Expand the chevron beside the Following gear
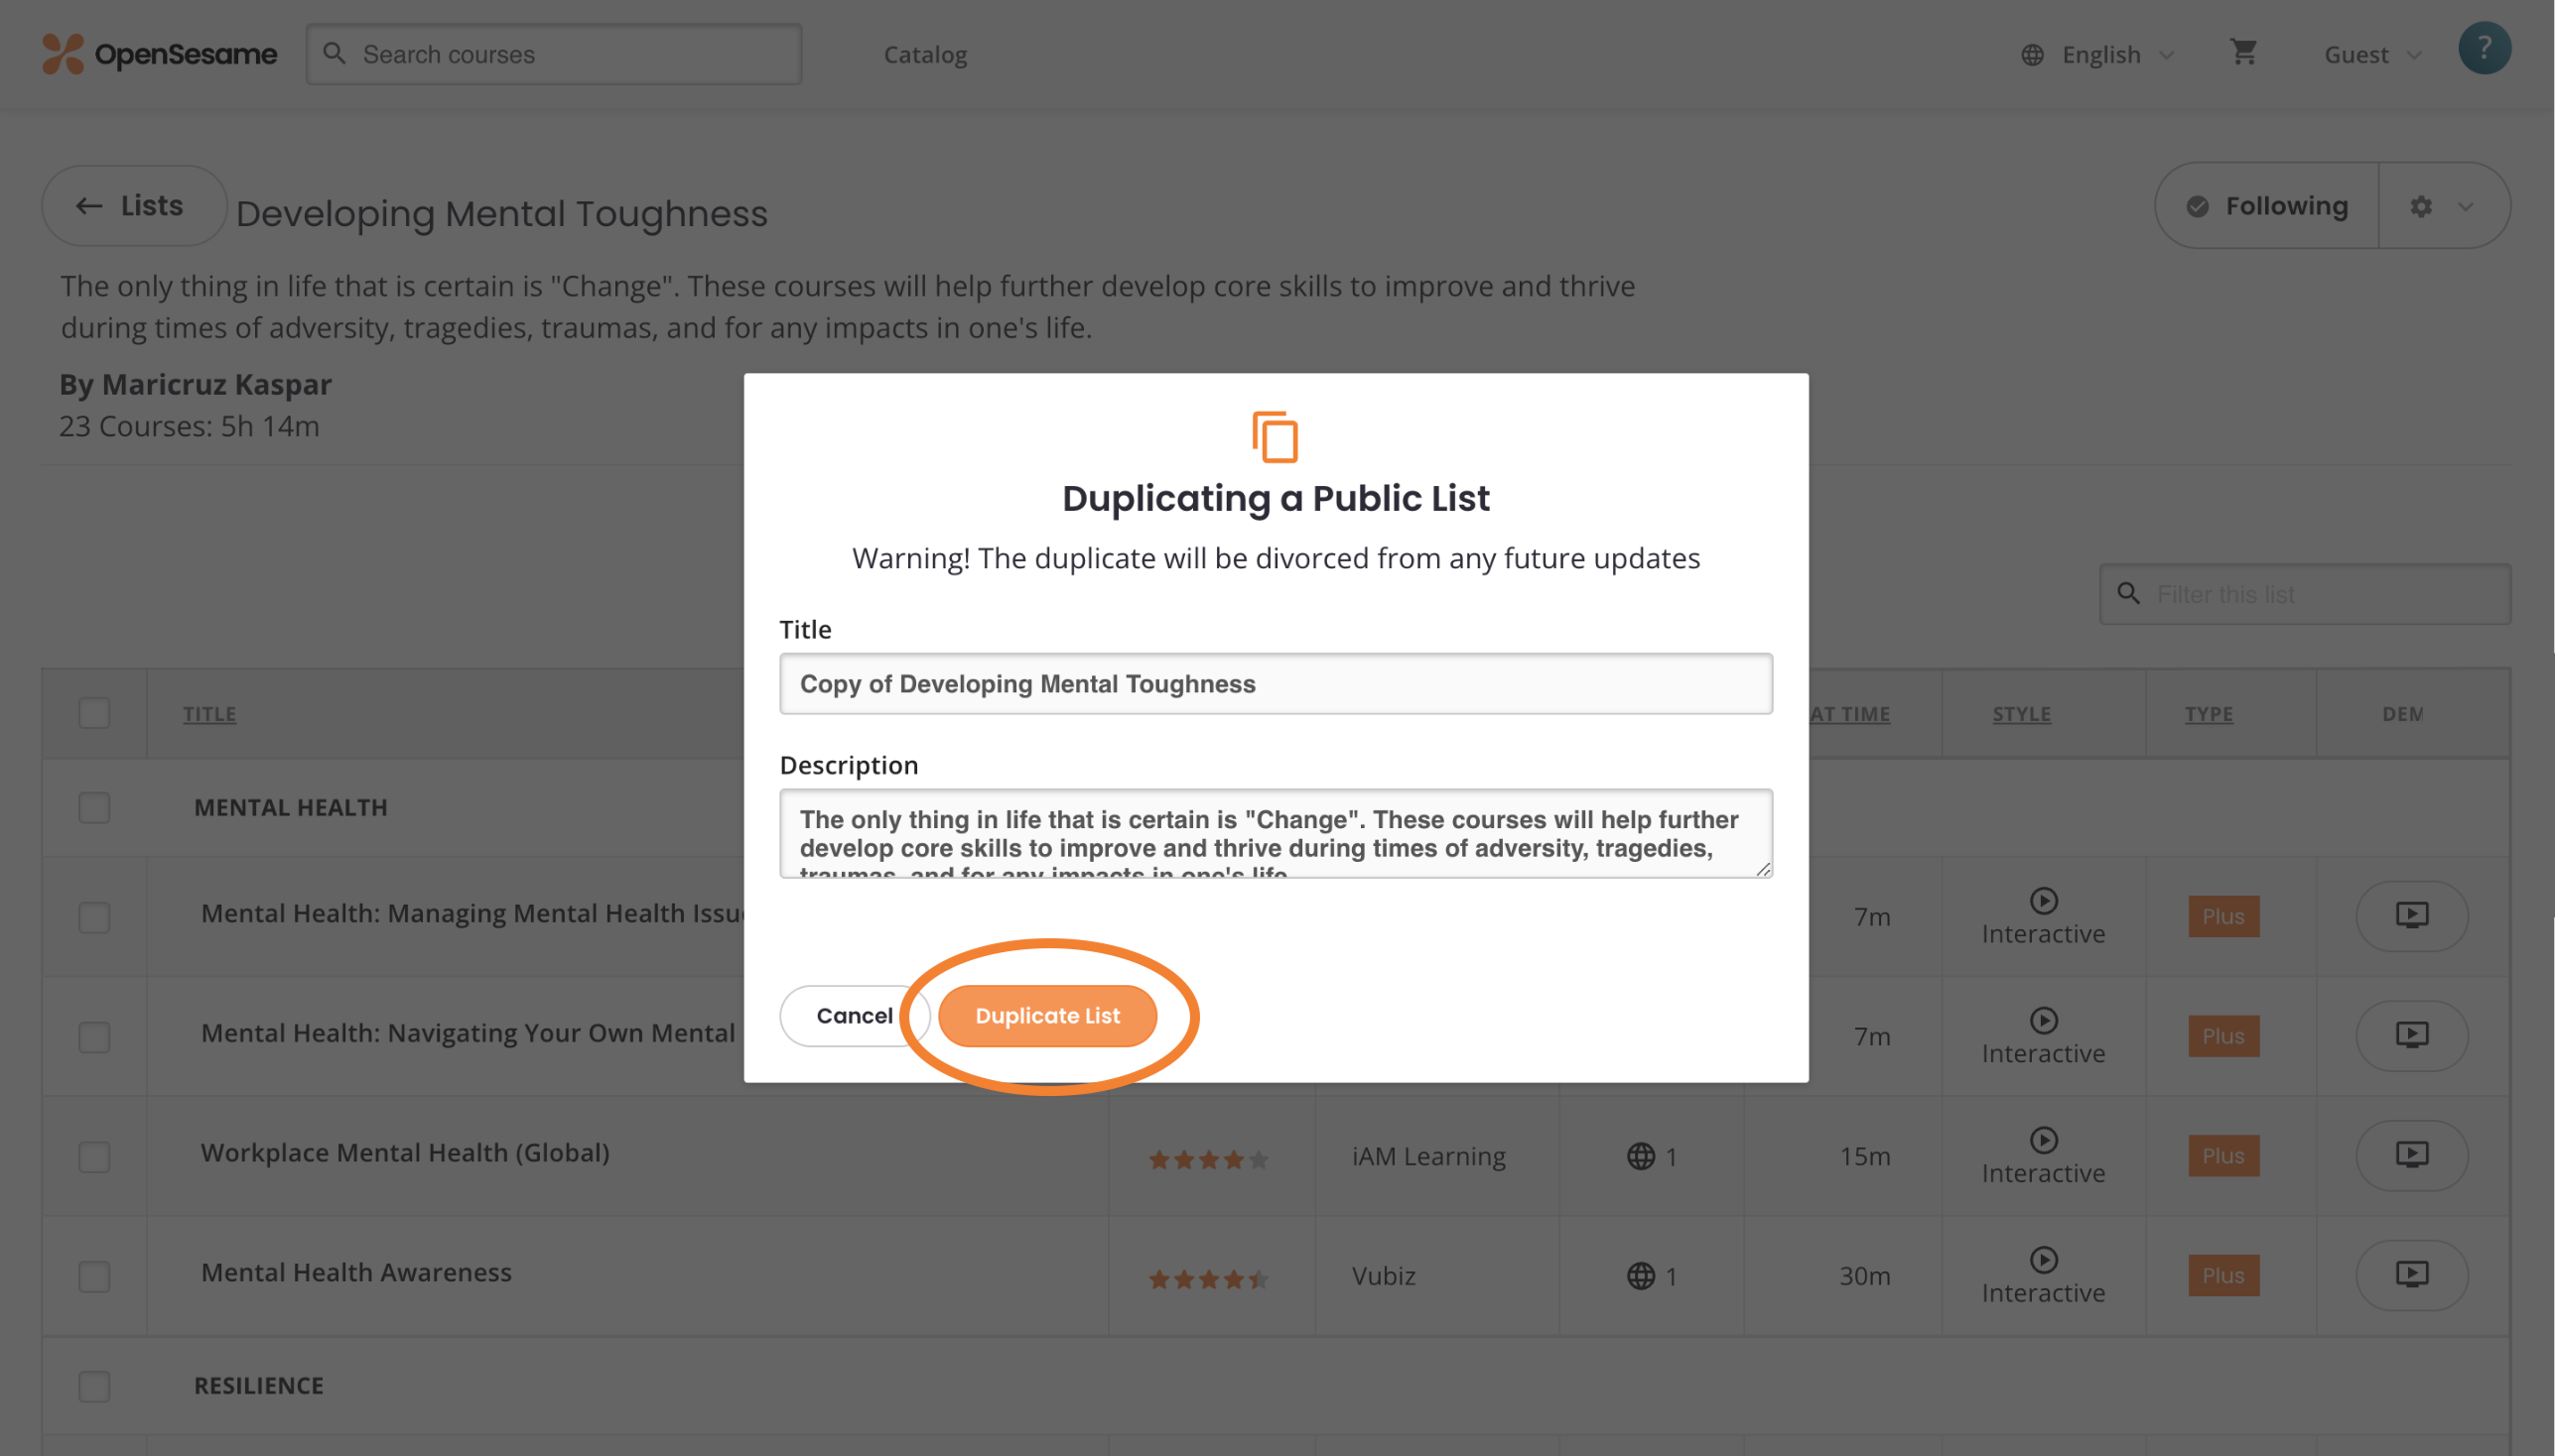Image resolution: width=2555 pixels, height=1456 pixels. click(x=2465, y=207)
